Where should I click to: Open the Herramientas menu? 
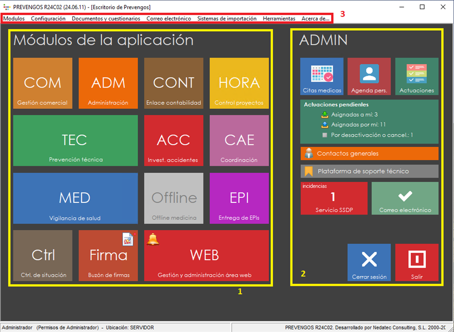[279, 18]
